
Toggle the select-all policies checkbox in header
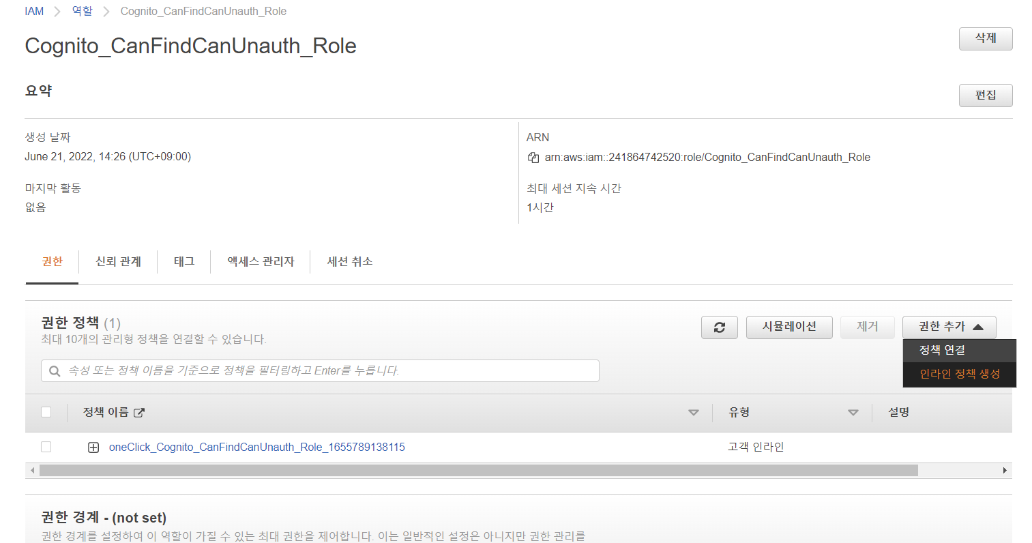pyautogui.click(x=46, y=412)
